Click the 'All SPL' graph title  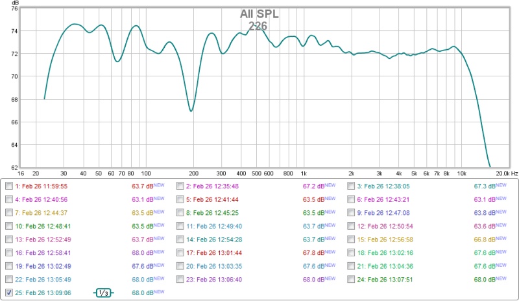(x=259, y=14)
